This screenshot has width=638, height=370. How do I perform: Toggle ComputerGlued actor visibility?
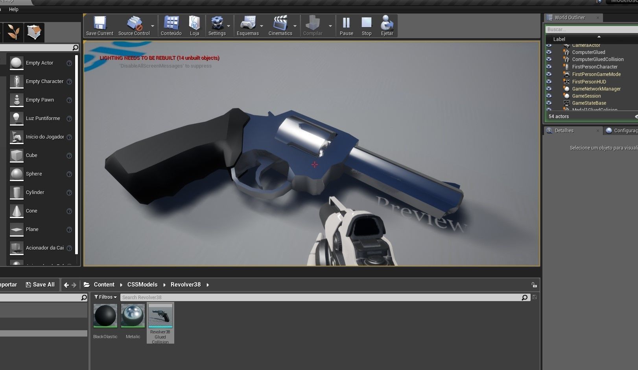click(x=549, y=52)
